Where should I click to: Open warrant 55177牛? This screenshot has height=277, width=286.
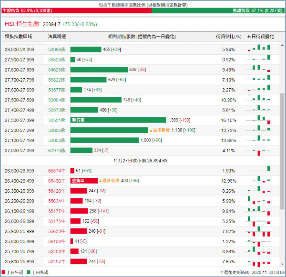(x=57, y=211)
